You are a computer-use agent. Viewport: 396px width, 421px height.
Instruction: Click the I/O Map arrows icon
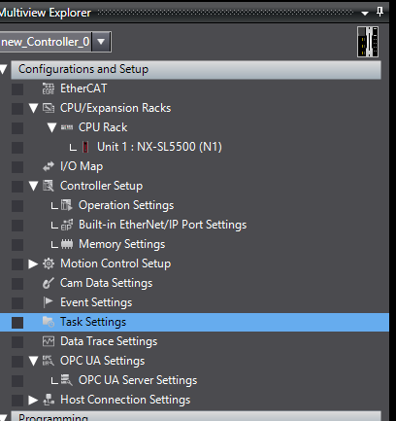(x=49, y=166)
